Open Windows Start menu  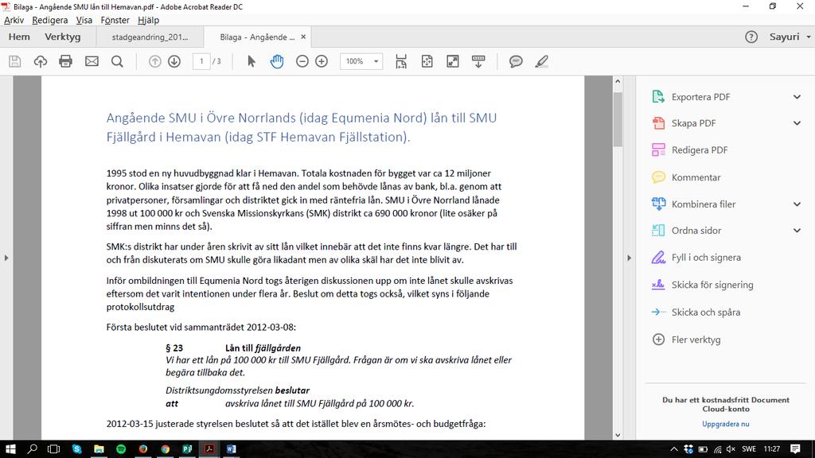(10, 449)
